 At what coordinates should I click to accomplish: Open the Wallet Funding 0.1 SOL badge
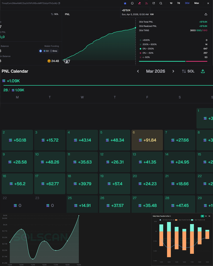[x=49, y=51]
